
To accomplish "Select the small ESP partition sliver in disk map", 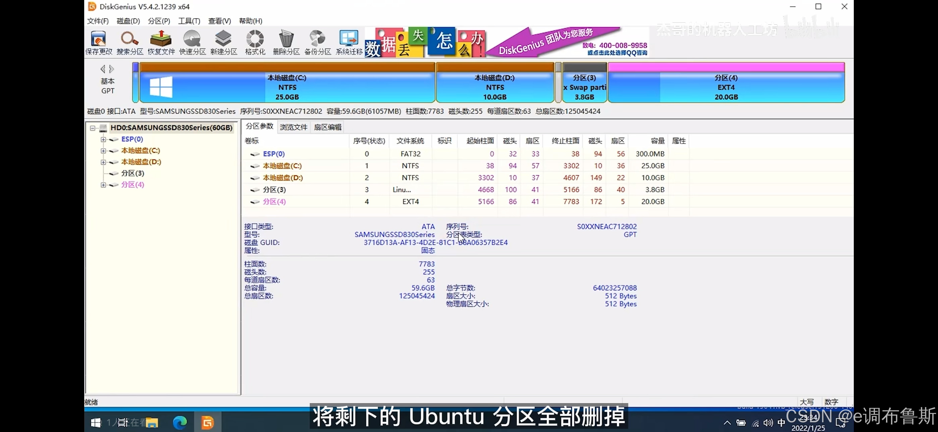I will (x=136, y=82).
